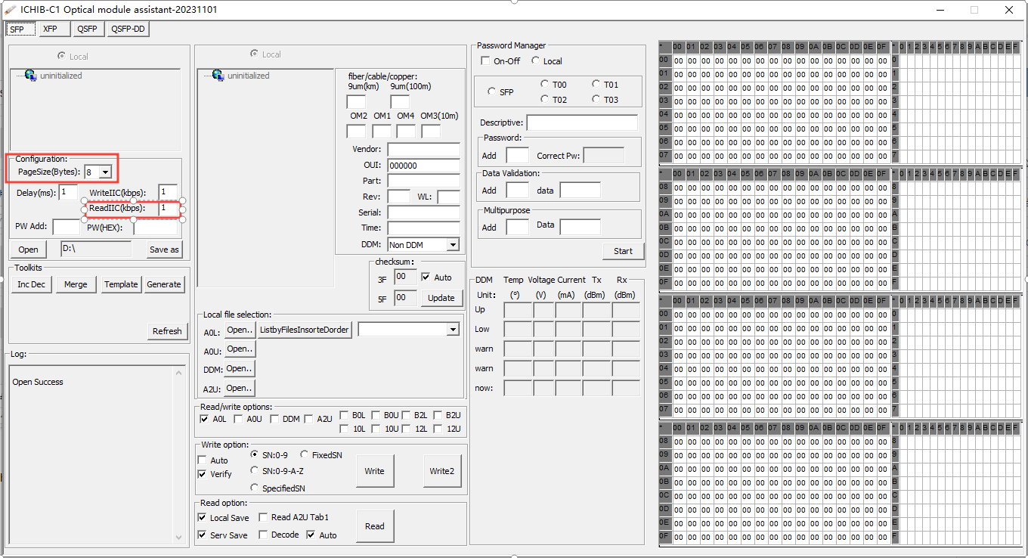Click inside the Descriptive input field
Screen dimensions: 1028x558
click(x=581, y=122)
